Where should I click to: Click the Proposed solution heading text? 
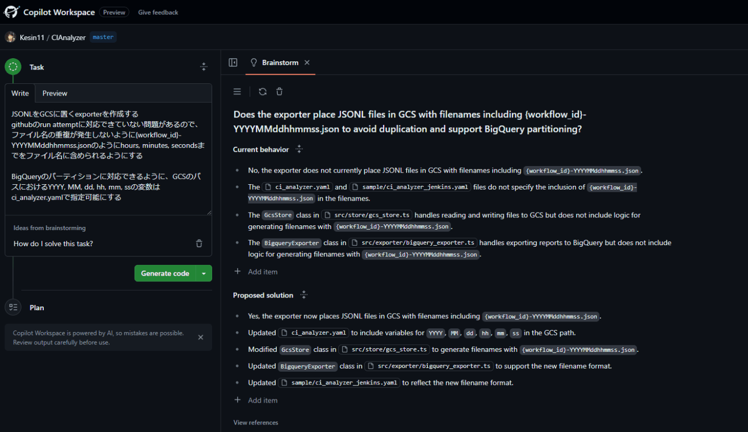[263, 295]
